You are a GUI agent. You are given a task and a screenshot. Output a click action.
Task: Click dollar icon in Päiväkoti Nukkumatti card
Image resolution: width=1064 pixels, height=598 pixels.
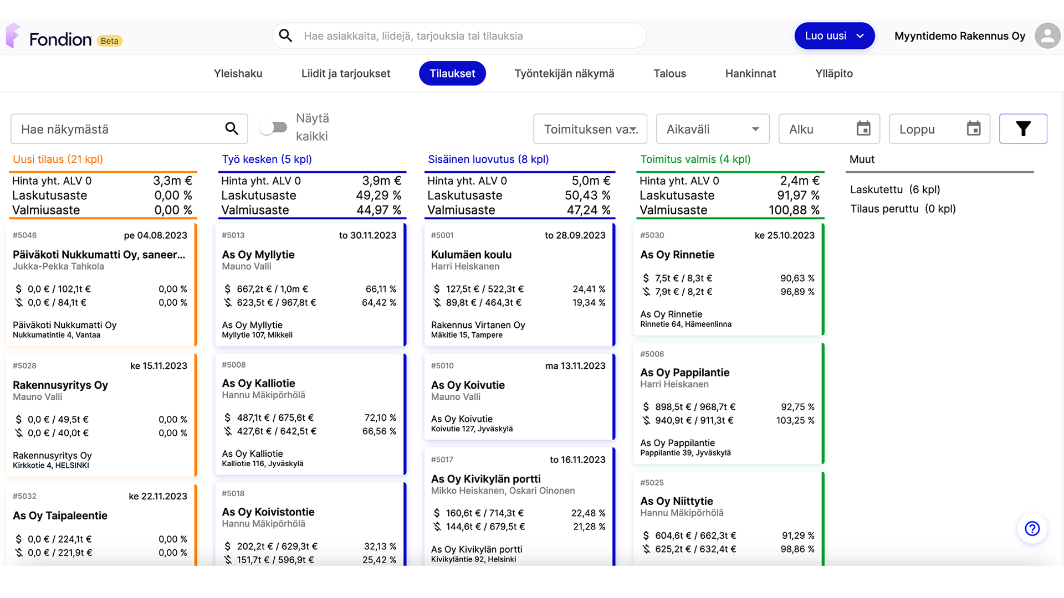pos(18,289)
